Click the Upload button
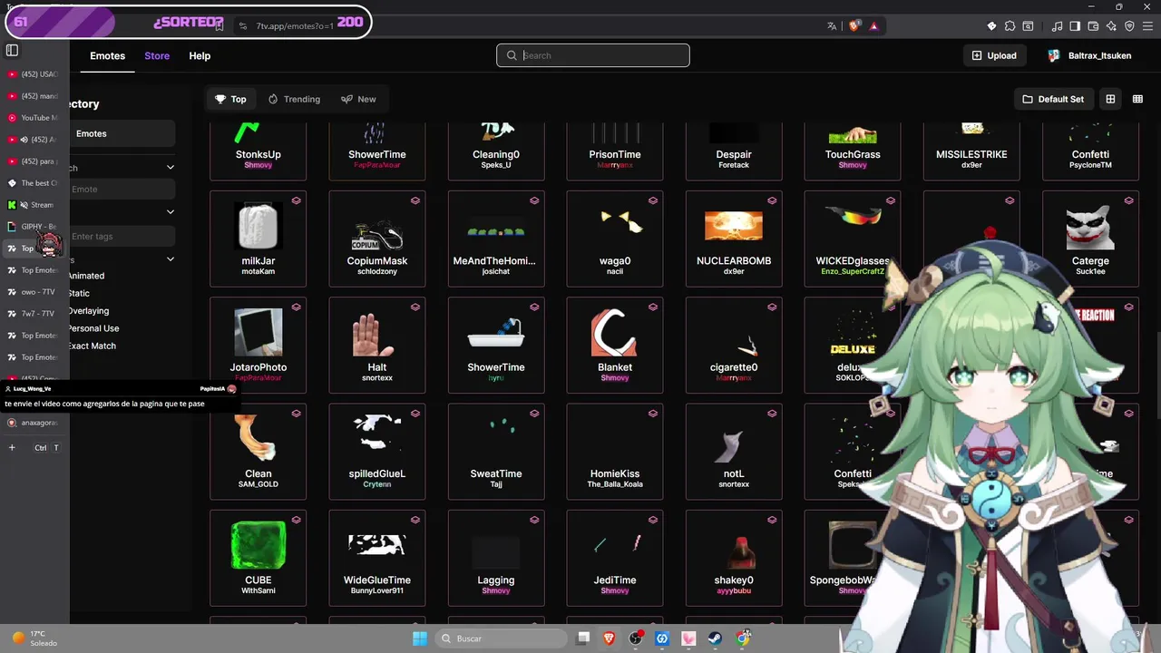Screen dimensions: 1161x653 (994, 55)
